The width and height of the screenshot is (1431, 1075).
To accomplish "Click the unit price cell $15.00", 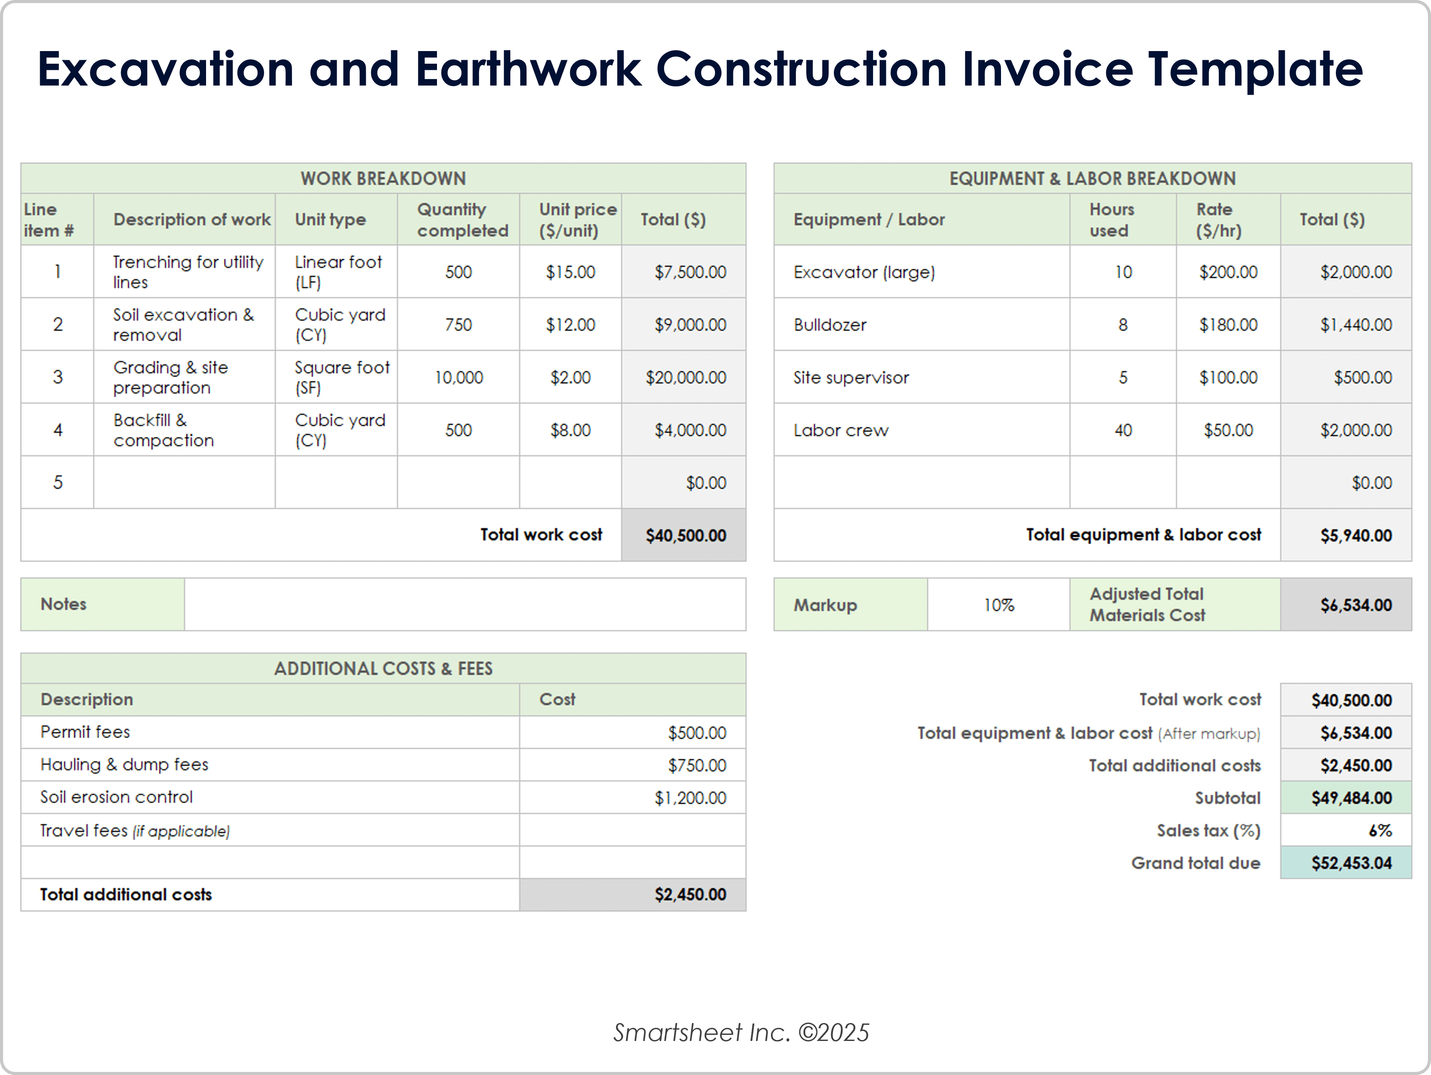I will pos(571,271).
